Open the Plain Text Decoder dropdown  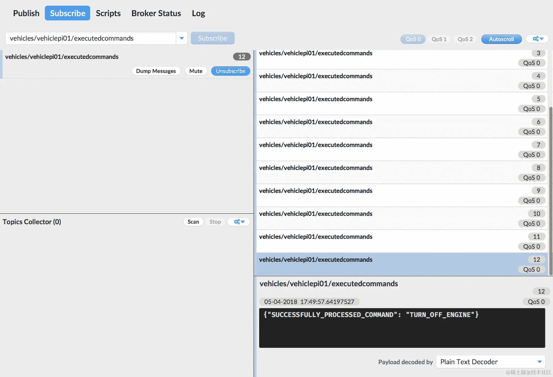point(490,362)
